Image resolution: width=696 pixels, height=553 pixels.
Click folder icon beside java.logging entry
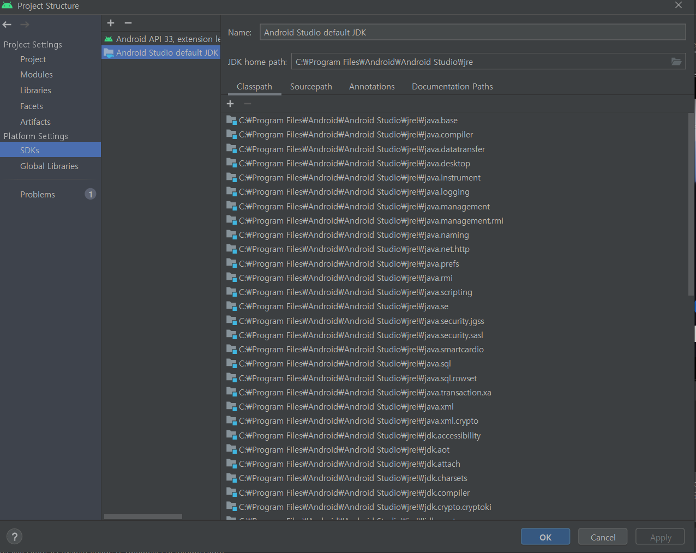(231, 191)
